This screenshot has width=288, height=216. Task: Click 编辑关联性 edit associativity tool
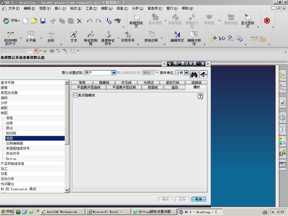click(194, 38)
